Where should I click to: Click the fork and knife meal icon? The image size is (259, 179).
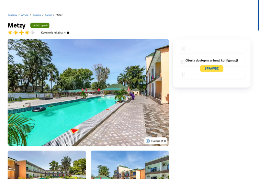(x=183, y=75)
